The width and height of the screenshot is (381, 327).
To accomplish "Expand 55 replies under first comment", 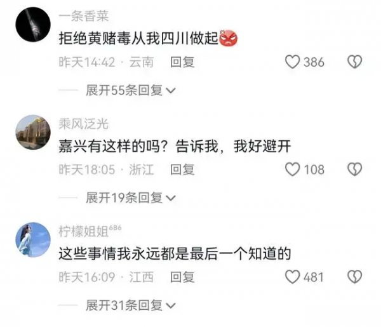I will [x=131, y=90].
